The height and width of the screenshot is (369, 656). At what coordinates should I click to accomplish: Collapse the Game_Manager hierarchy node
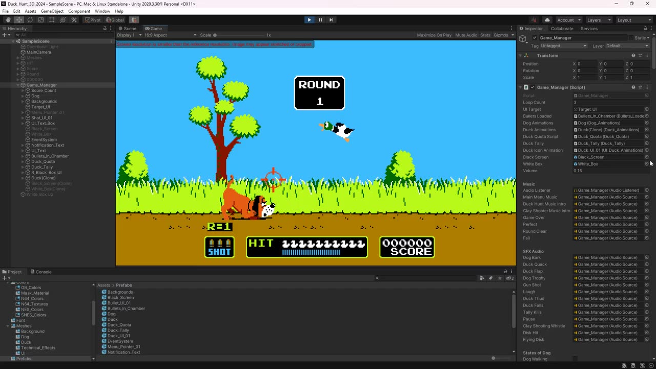(x=18, y=85)
